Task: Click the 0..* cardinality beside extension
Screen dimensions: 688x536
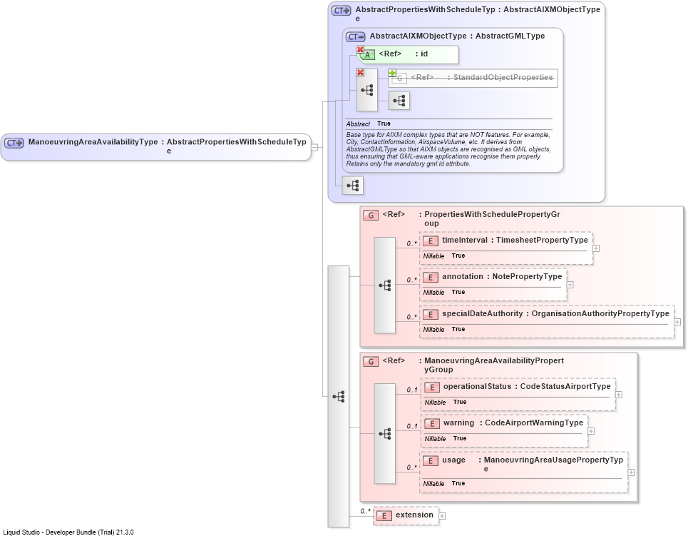Action: 366,512
